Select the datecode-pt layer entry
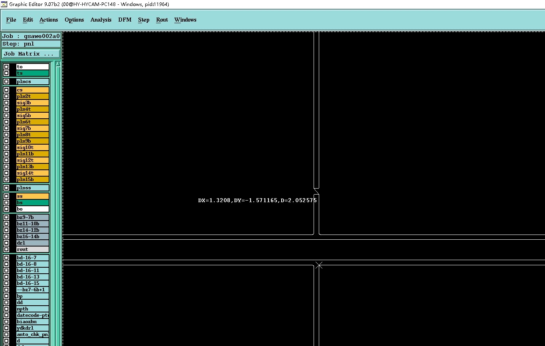The height and width of the screenshot is (346, 545). (33, 315)
